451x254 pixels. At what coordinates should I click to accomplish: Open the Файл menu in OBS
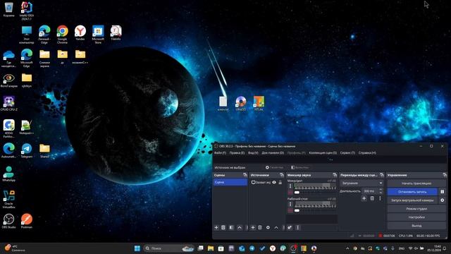point(220,152)
